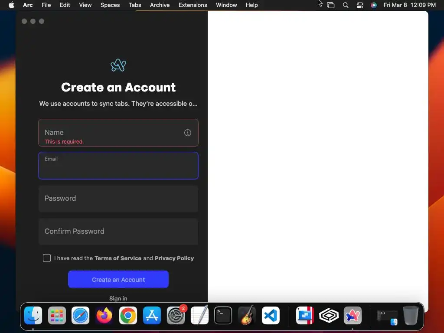This screenshot has height=333, width=444.
Task: Open the Edit menu
Action: pyautogui.click(x=65, y=5)
